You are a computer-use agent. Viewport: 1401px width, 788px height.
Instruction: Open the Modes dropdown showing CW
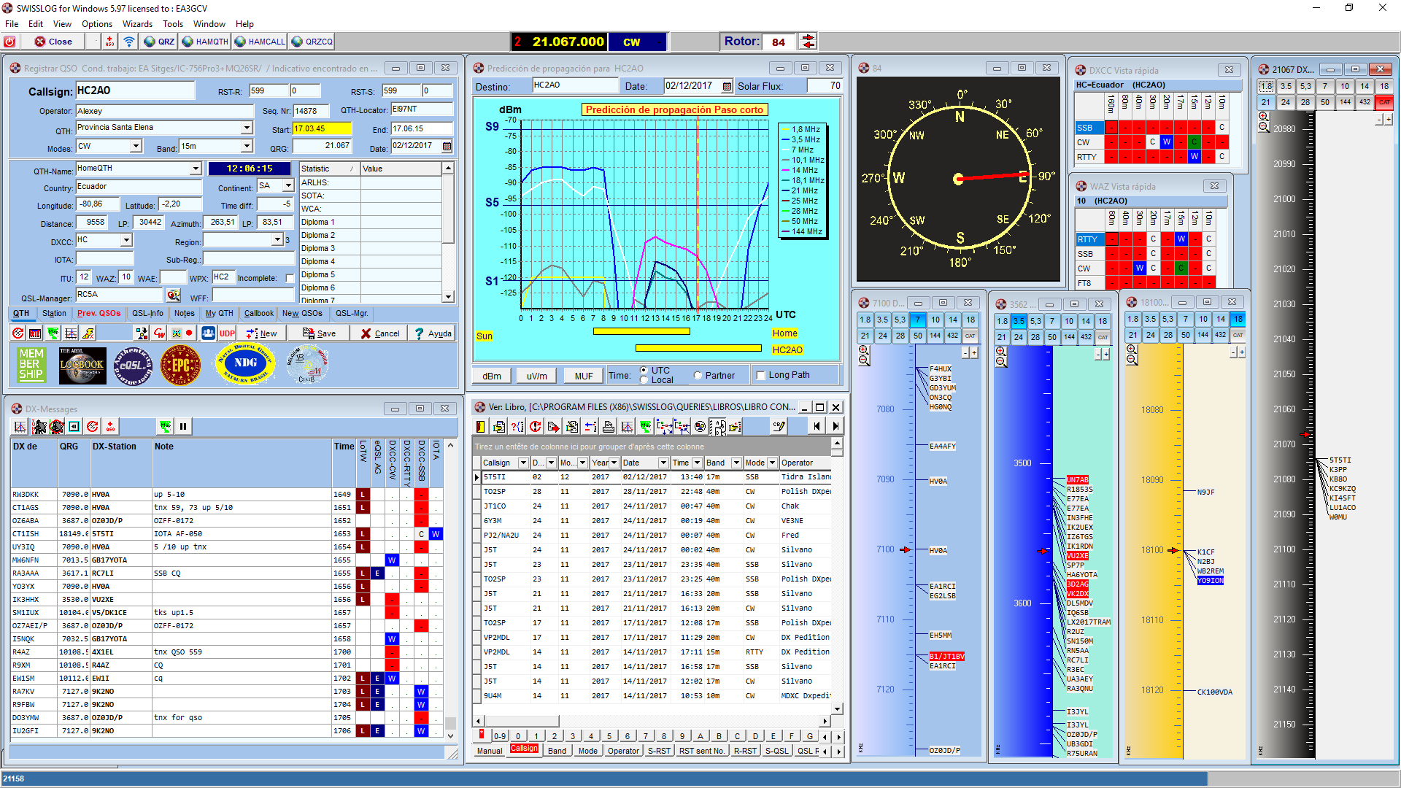[x=136, y=147]
